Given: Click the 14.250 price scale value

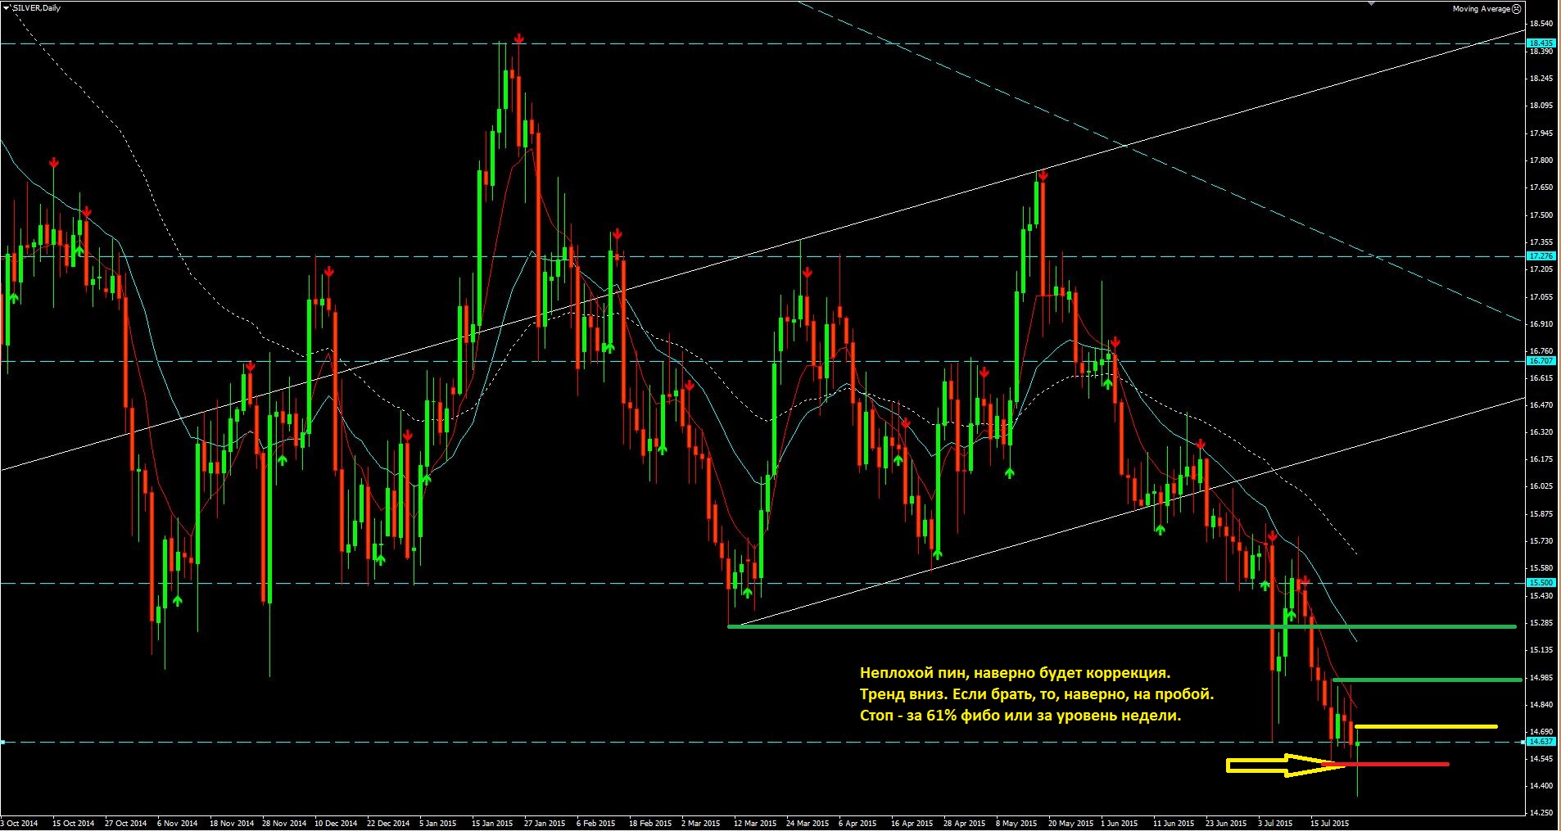Looking at the screenshot, I should pyautogui.click(x=1541, y=813).
